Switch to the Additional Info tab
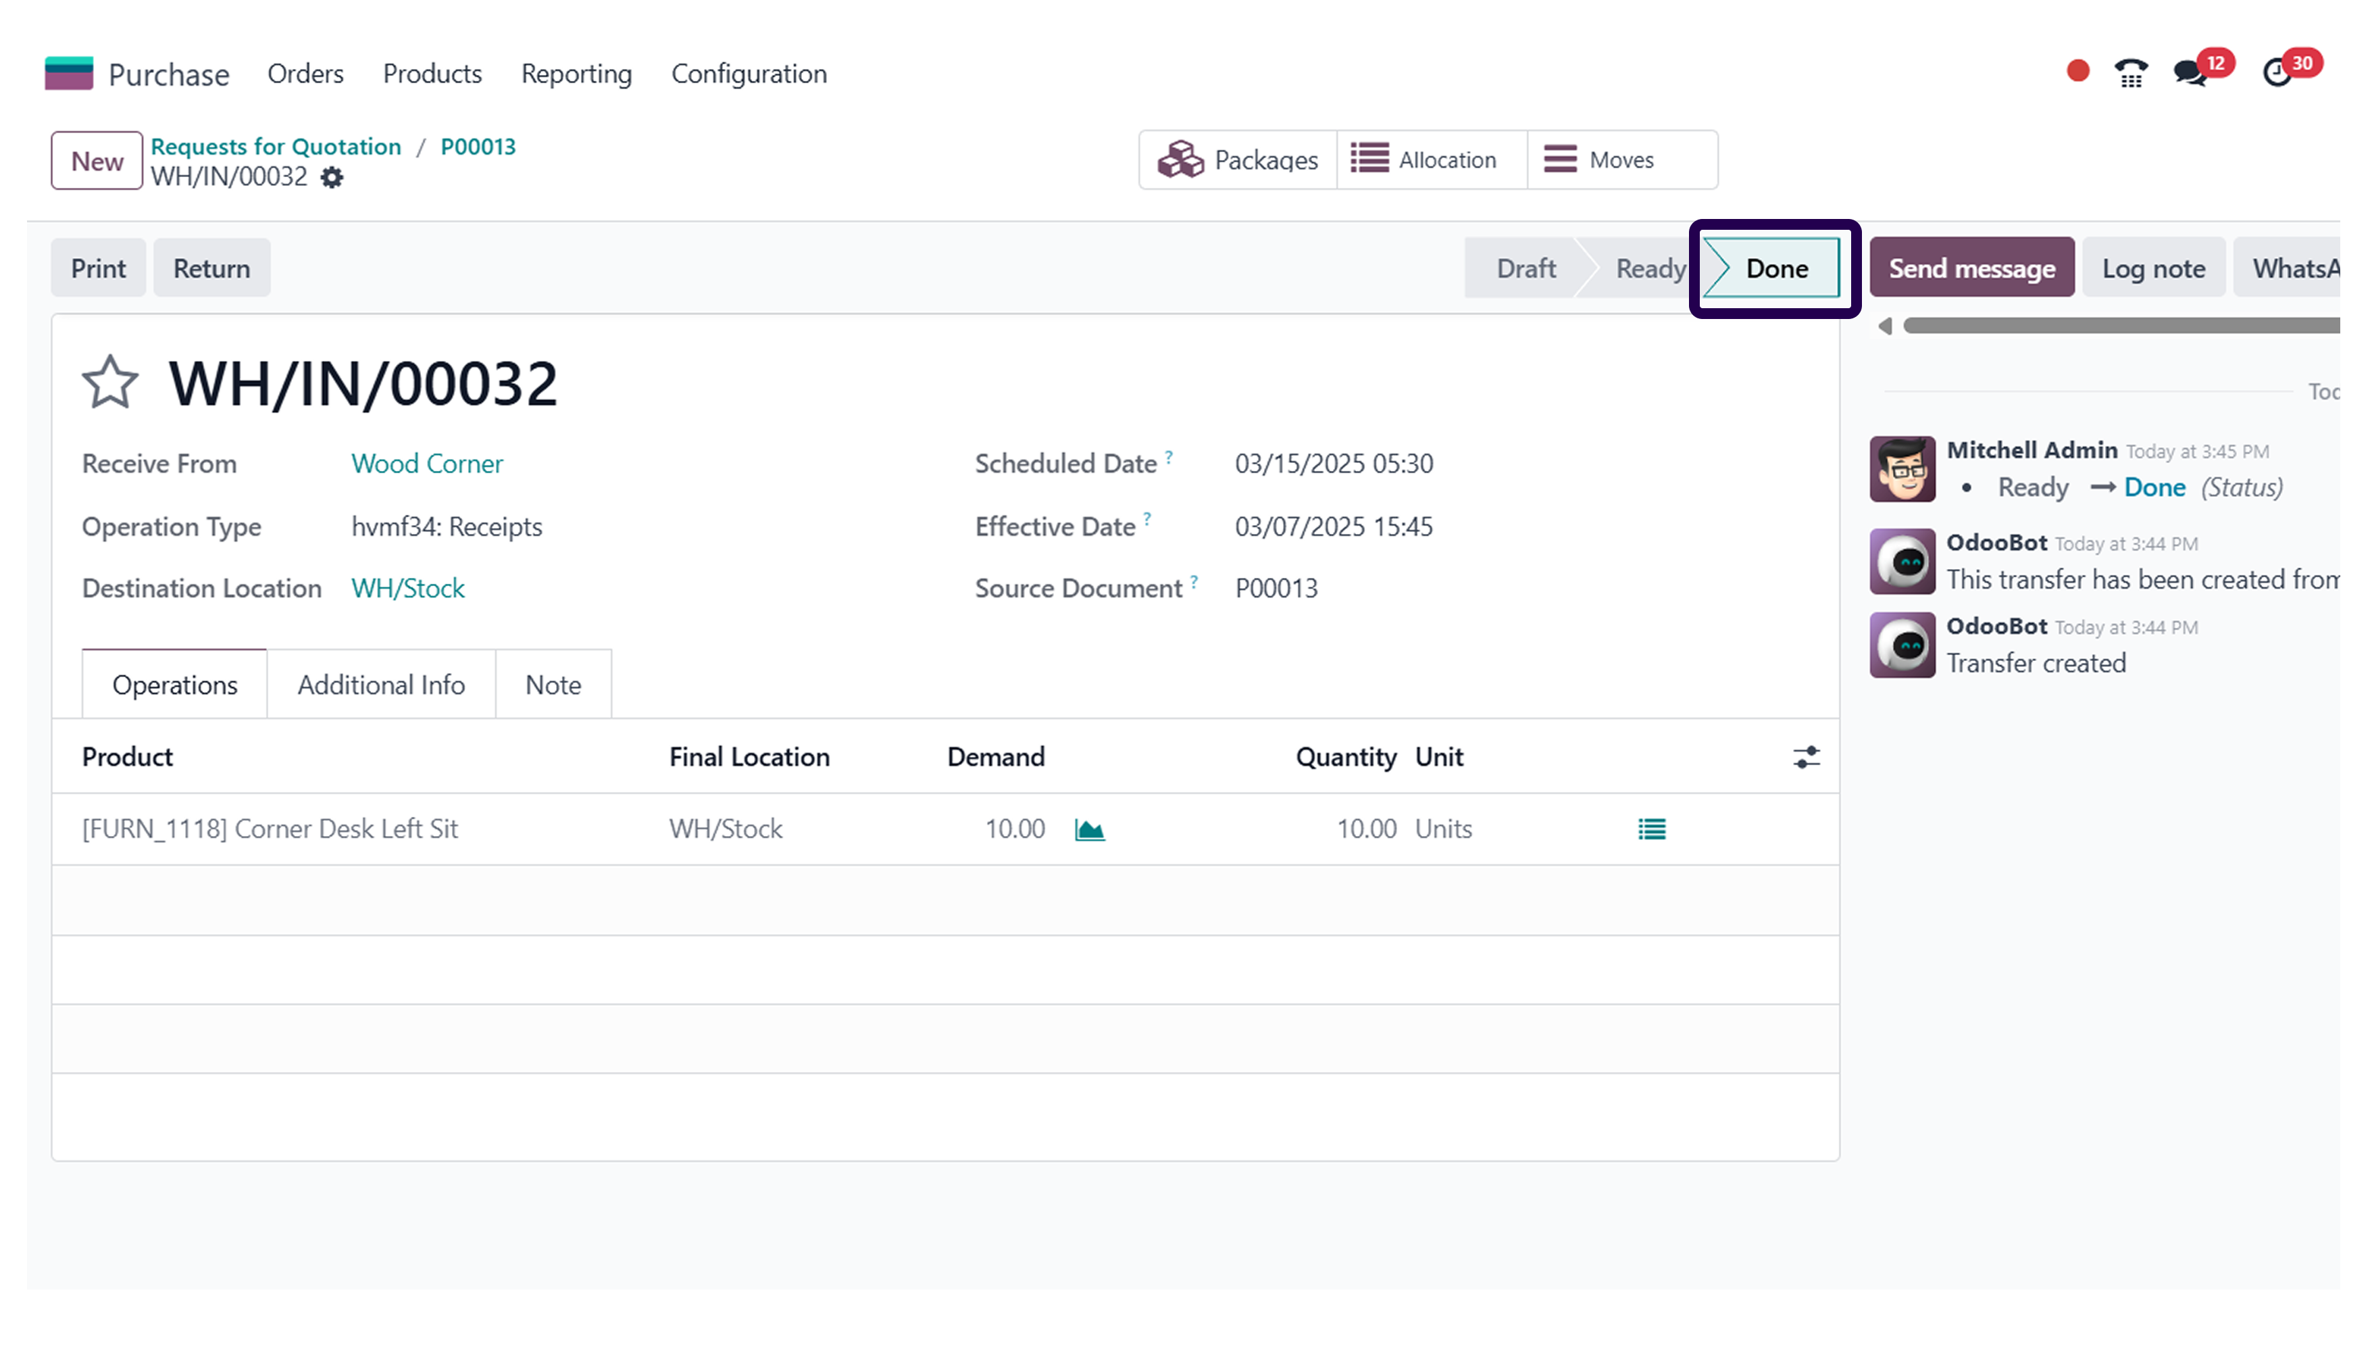Image resolution: width=2370 pixels, height=1349 pixels. [x=380, y=685]
